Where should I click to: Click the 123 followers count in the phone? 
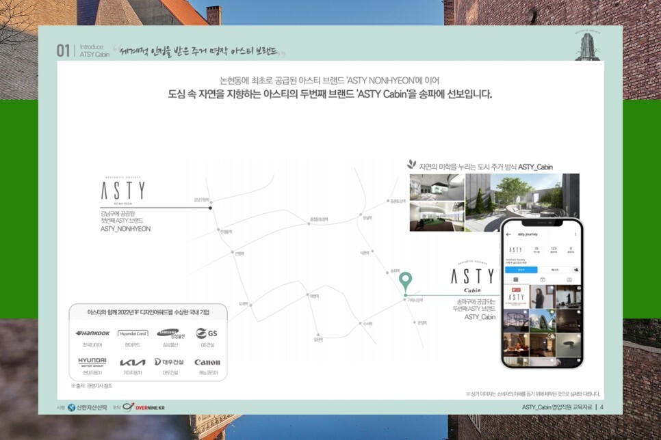(x=554, y=249)
